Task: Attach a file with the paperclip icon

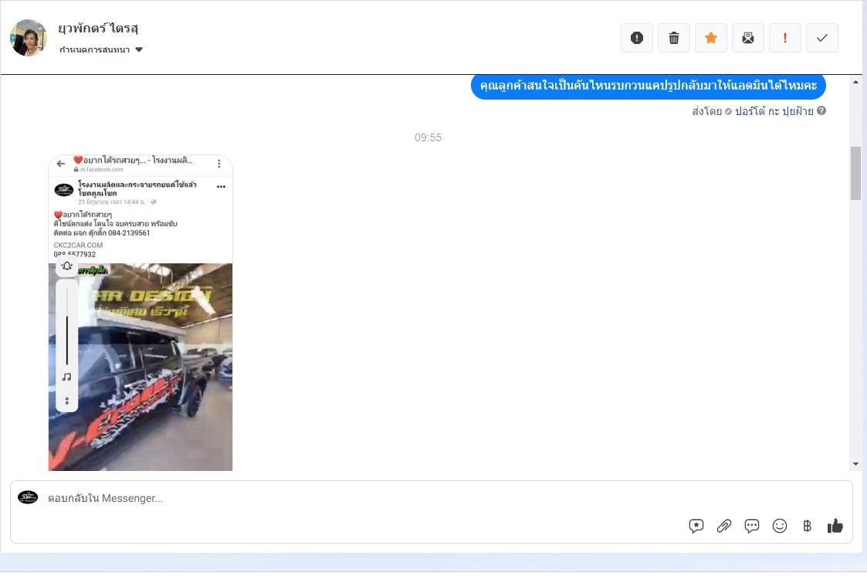Action: tap(724, 526)
